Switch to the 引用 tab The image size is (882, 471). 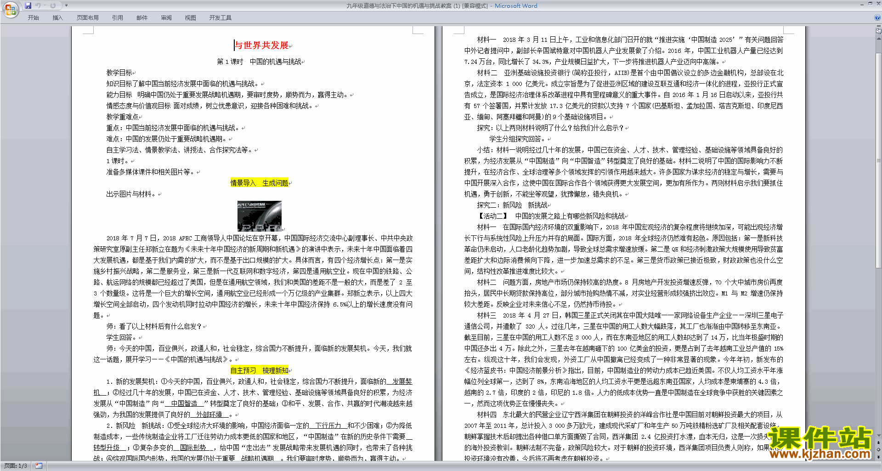coord(118,18)
